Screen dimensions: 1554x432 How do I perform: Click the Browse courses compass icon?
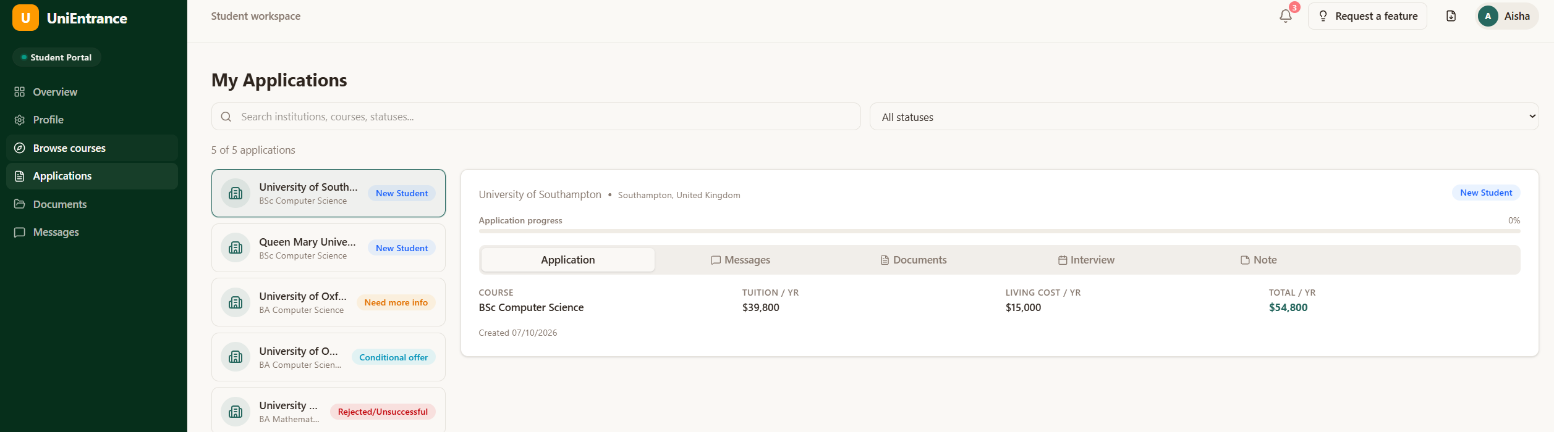click(20, 148)
